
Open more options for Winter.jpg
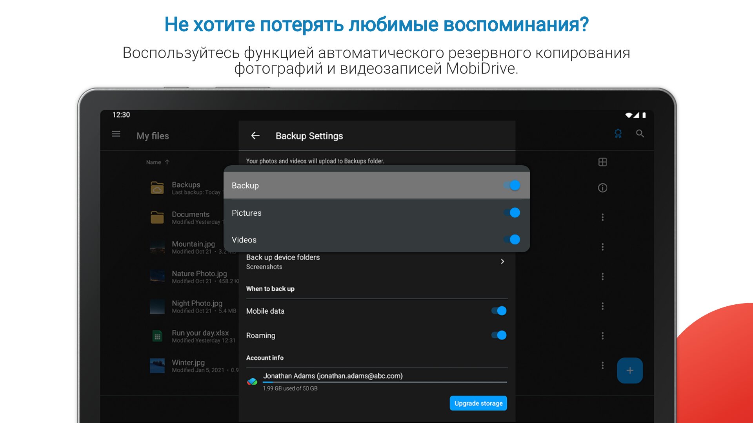tap(602, 365)
